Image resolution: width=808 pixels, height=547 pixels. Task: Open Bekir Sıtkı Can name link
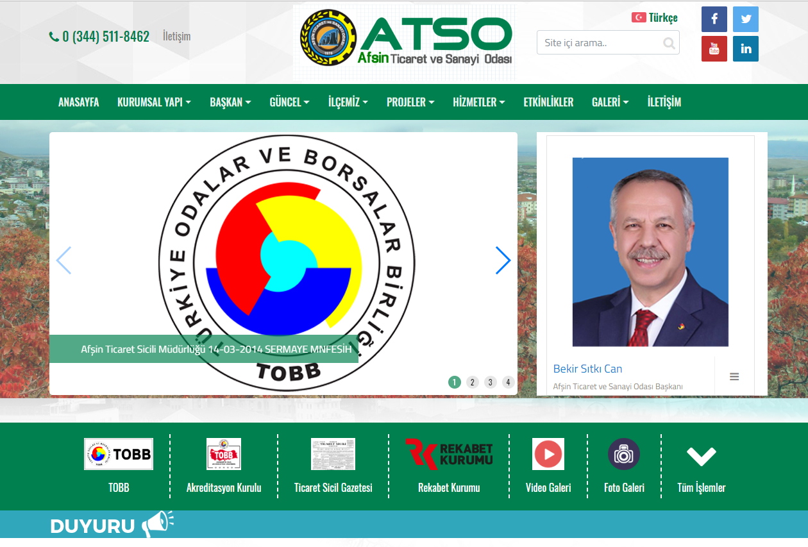click(587, 369)
